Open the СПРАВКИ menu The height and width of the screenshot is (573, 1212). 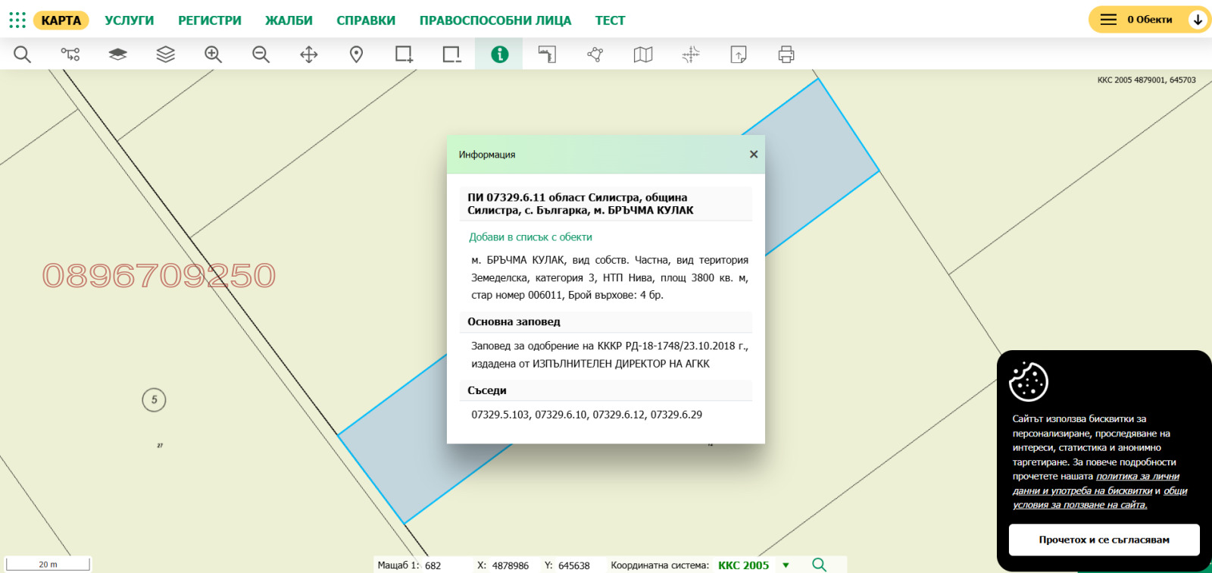point(366,20)
